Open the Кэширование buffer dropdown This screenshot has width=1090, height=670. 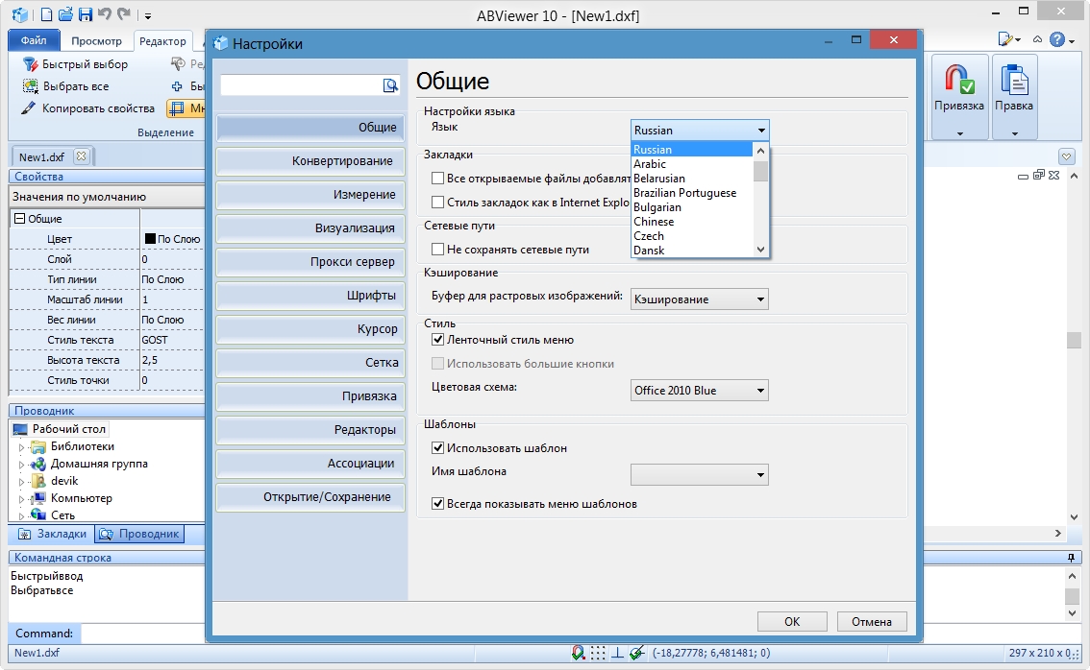699,299
